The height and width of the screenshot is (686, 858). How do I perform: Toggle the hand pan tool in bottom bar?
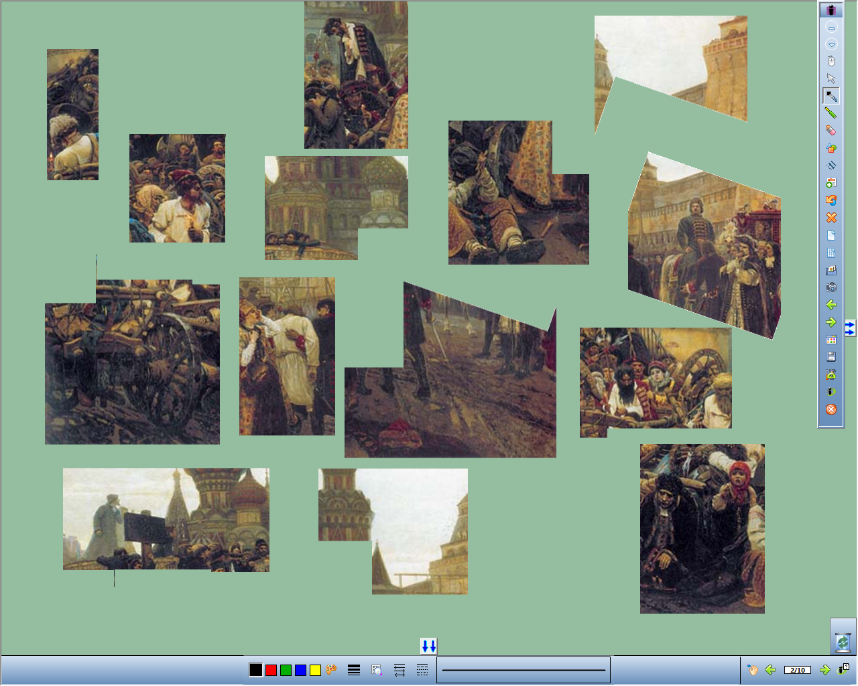[753, 669]
